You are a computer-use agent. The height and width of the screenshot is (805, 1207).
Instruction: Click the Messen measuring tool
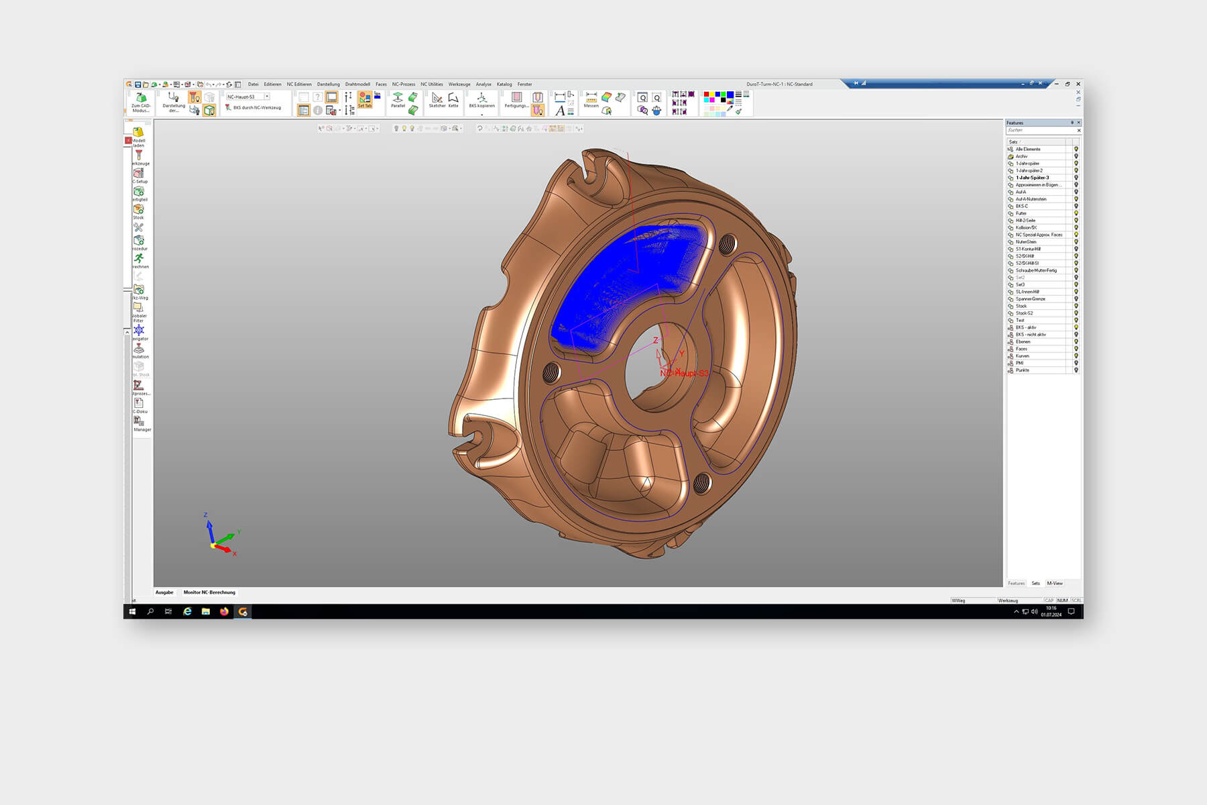click(x=591, y=100)
